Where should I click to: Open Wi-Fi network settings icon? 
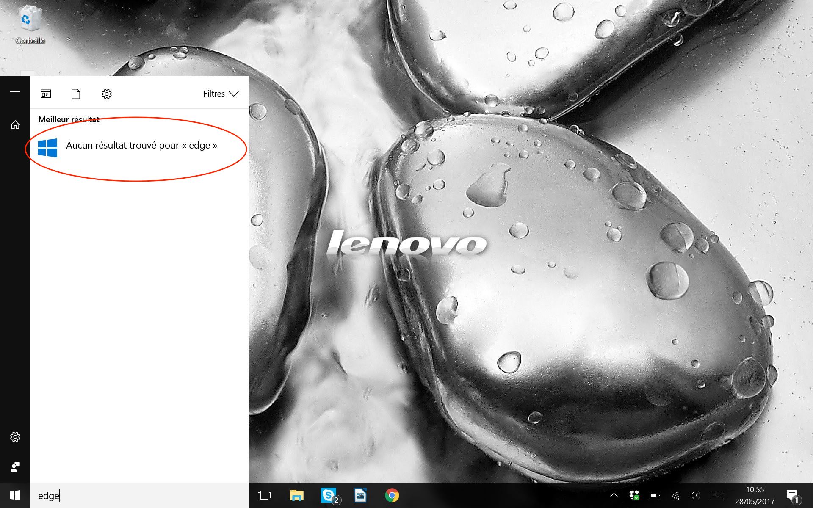[x=675, y=495]
